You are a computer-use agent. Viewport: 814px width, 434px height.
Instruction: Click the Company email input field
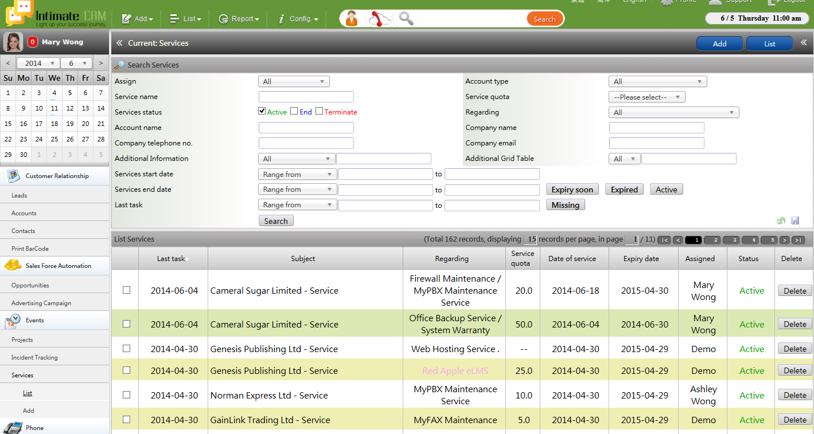(x=657, y=143)
